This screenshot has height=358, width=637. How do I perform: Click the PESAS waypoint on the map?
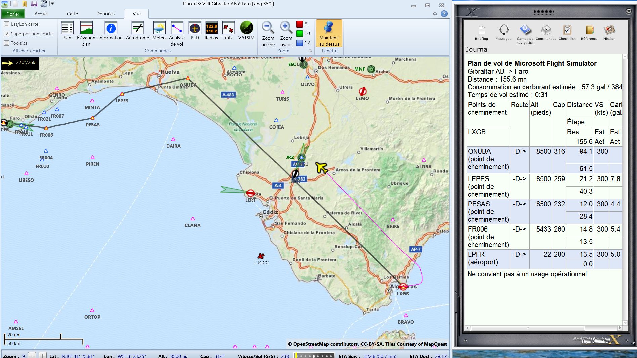(92, 118)
